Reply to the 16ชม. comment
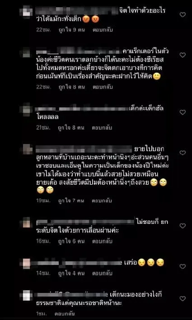 pyautogui.click(x=102, y=241)
